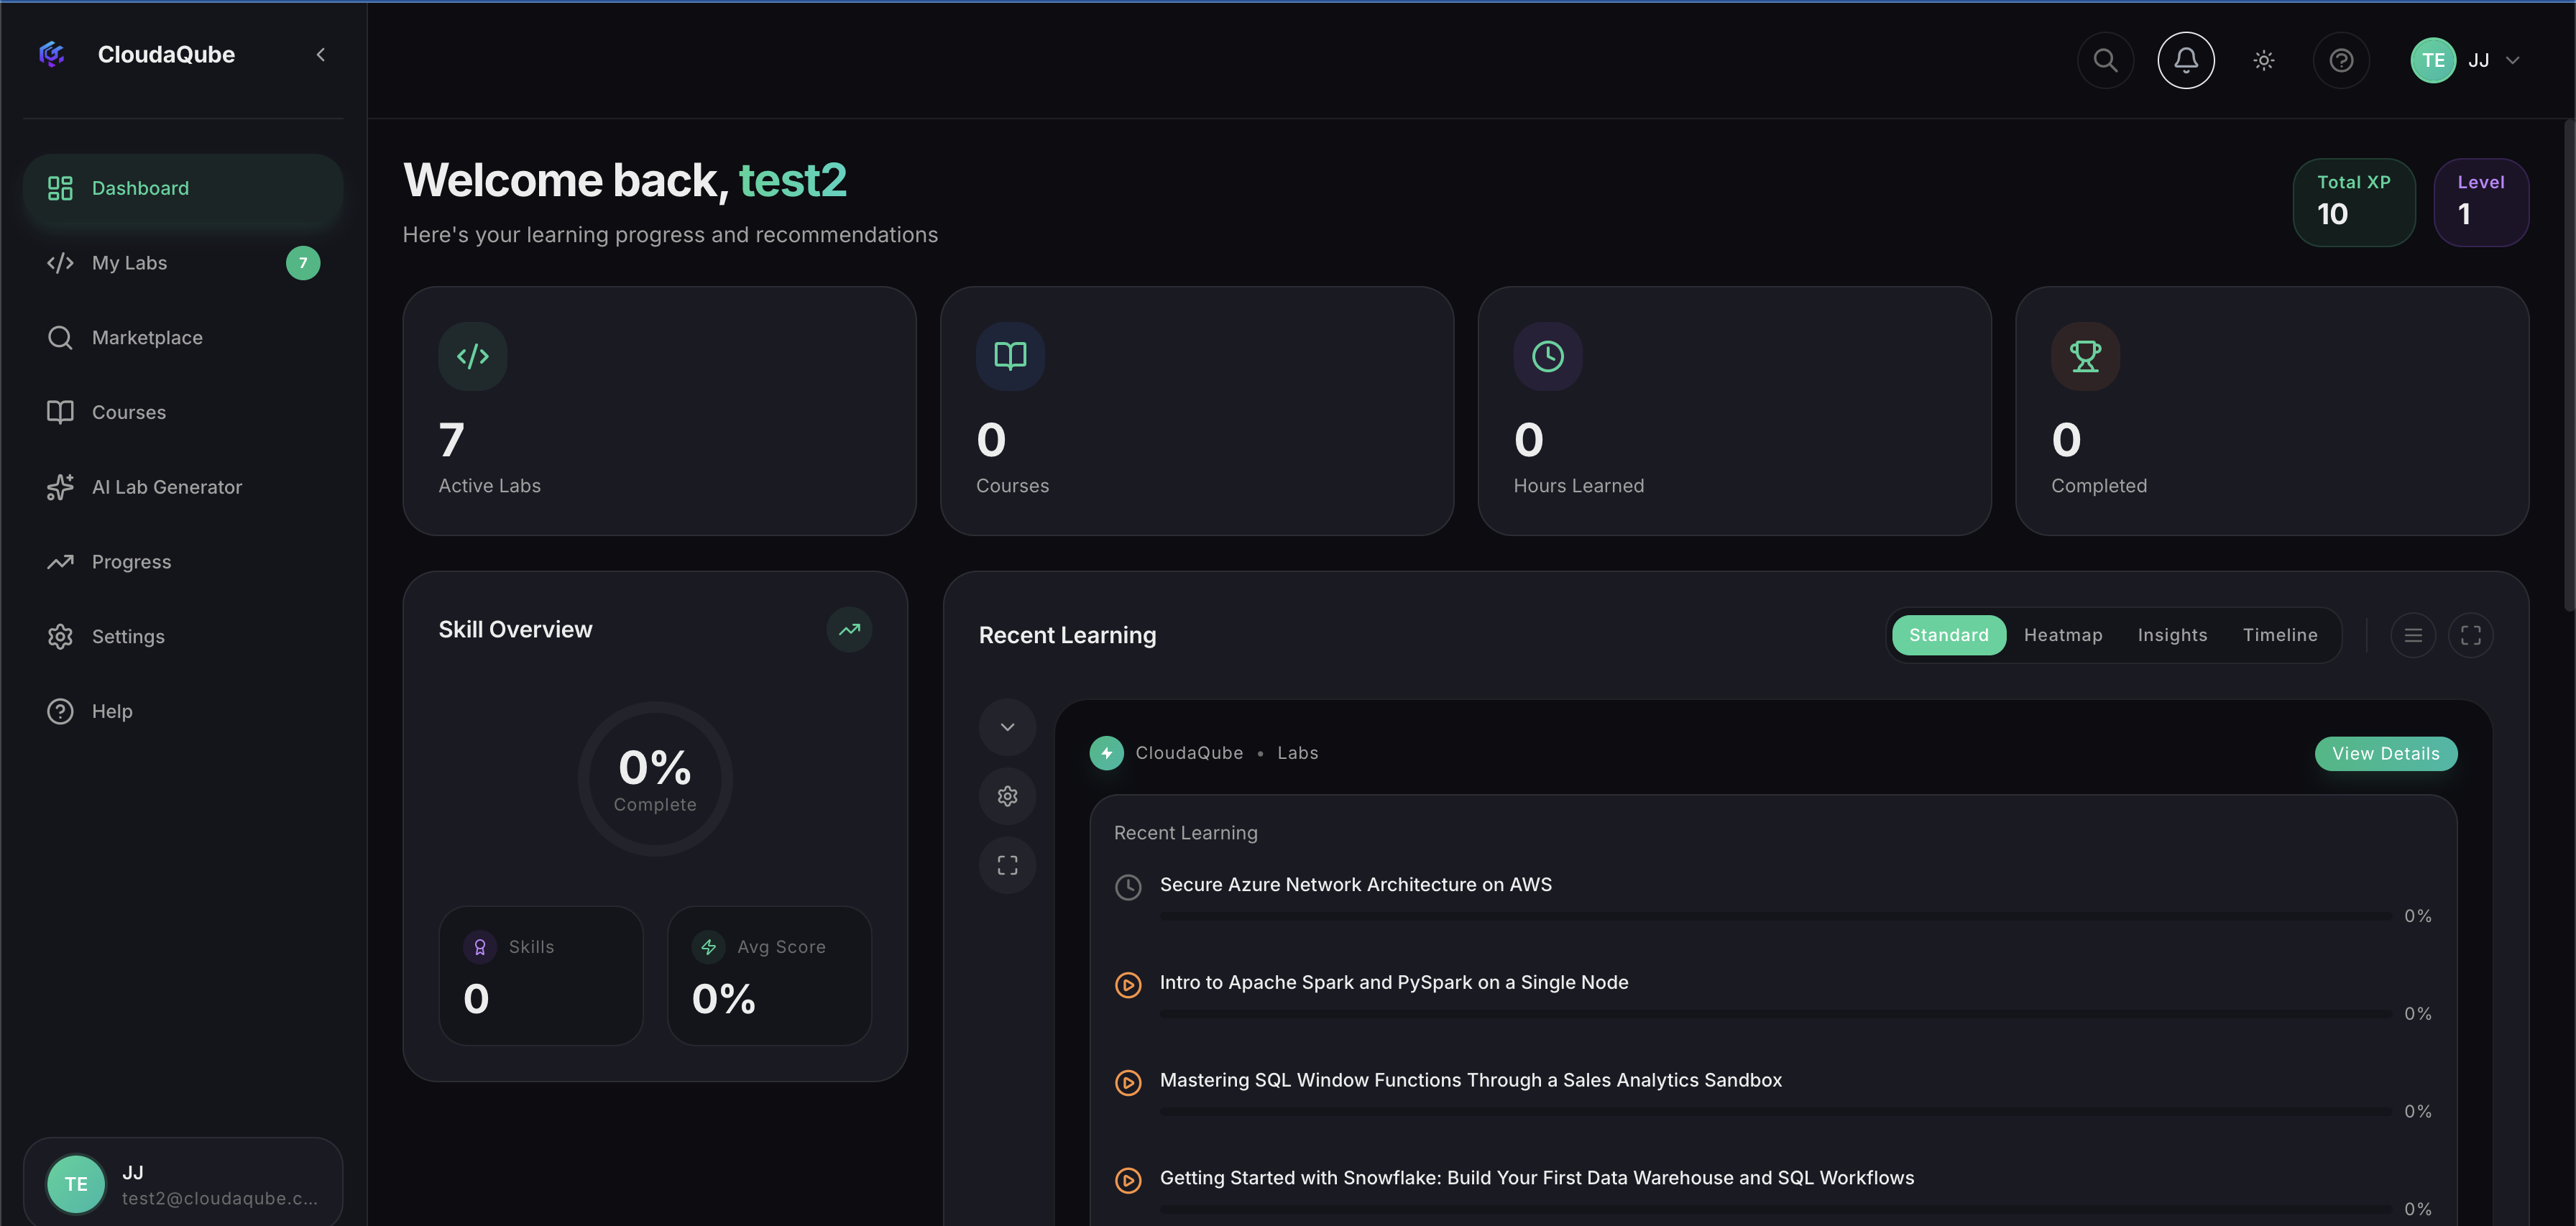
Task: Click the play icon beside Snowflake lab
Action: pos(1128,1181)
